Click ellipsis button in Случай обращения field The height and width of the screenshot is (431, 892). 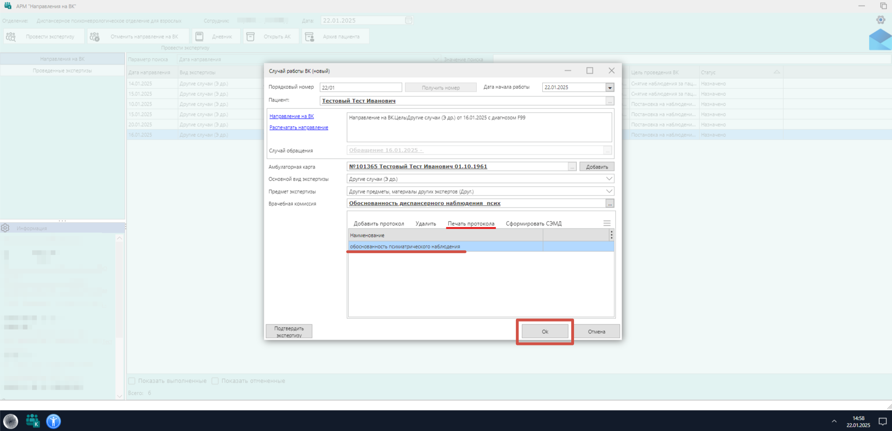point(608,150)
